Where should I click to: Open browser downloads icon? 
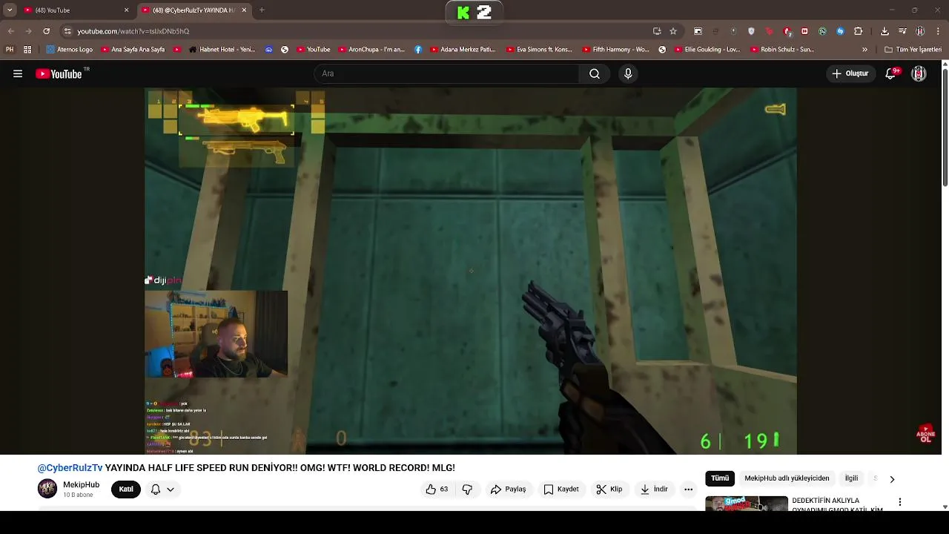pos(884,31)
